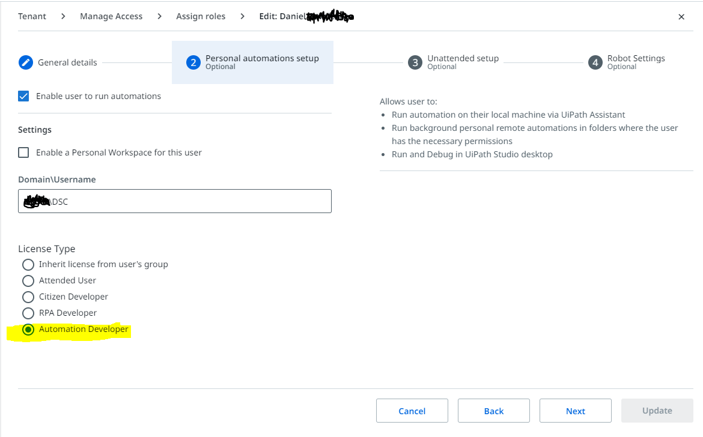Image resolution: width=703 pixels, height=437 pixels.
Task: Click the step 4 circle for Robot Settings
Action: (595, 62)
